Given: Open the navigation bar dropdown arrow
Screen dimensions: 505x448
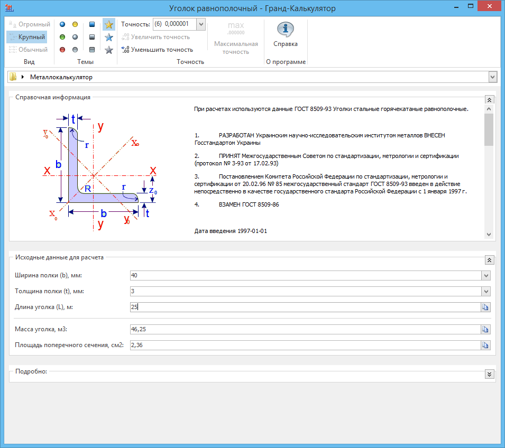Looking at the screenshot, I should (x=492, y=77).
